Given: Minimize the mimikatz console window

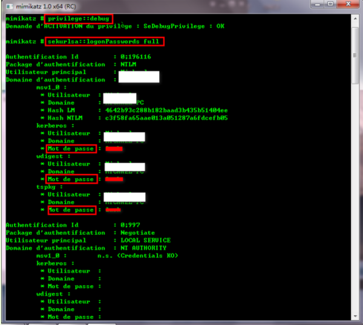Looking at the screenshot, I should point(318,4).
